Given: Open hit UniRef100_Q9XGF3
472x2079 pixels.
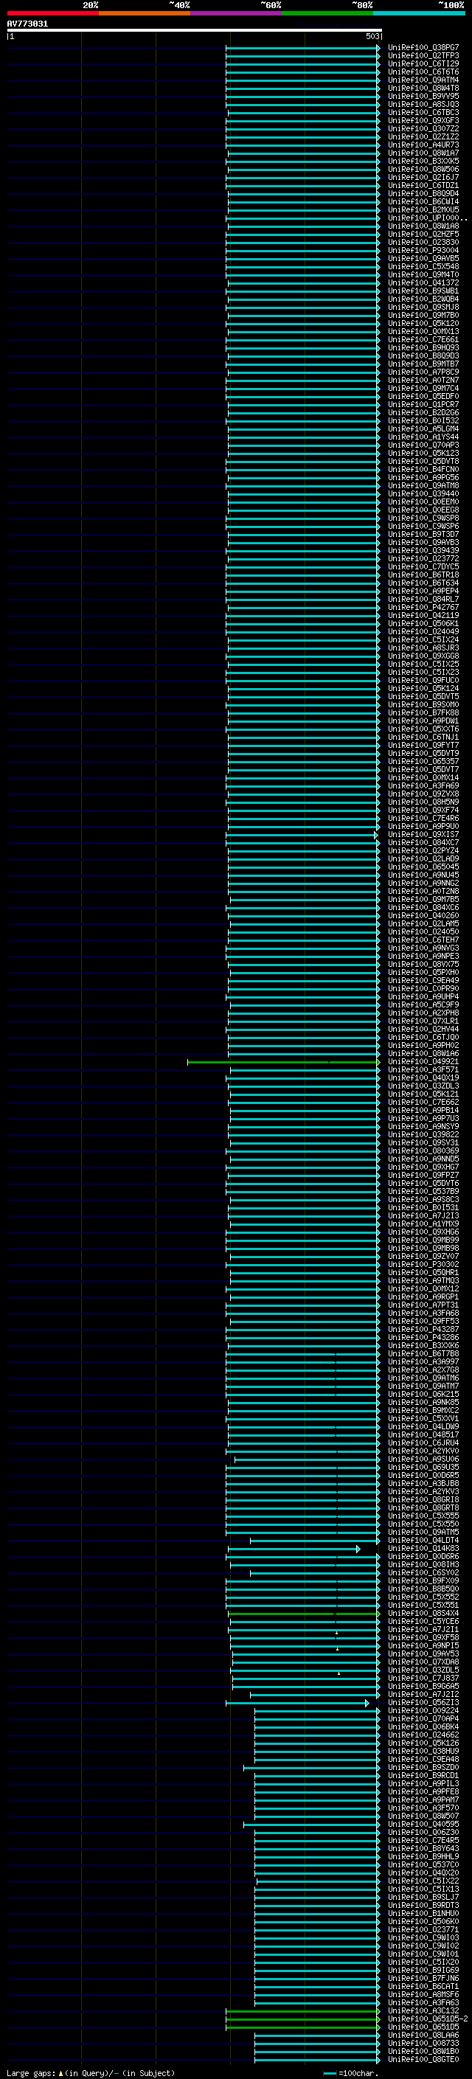Looking at the screenshot, I should pyautogui.click(x=423, y=120).
